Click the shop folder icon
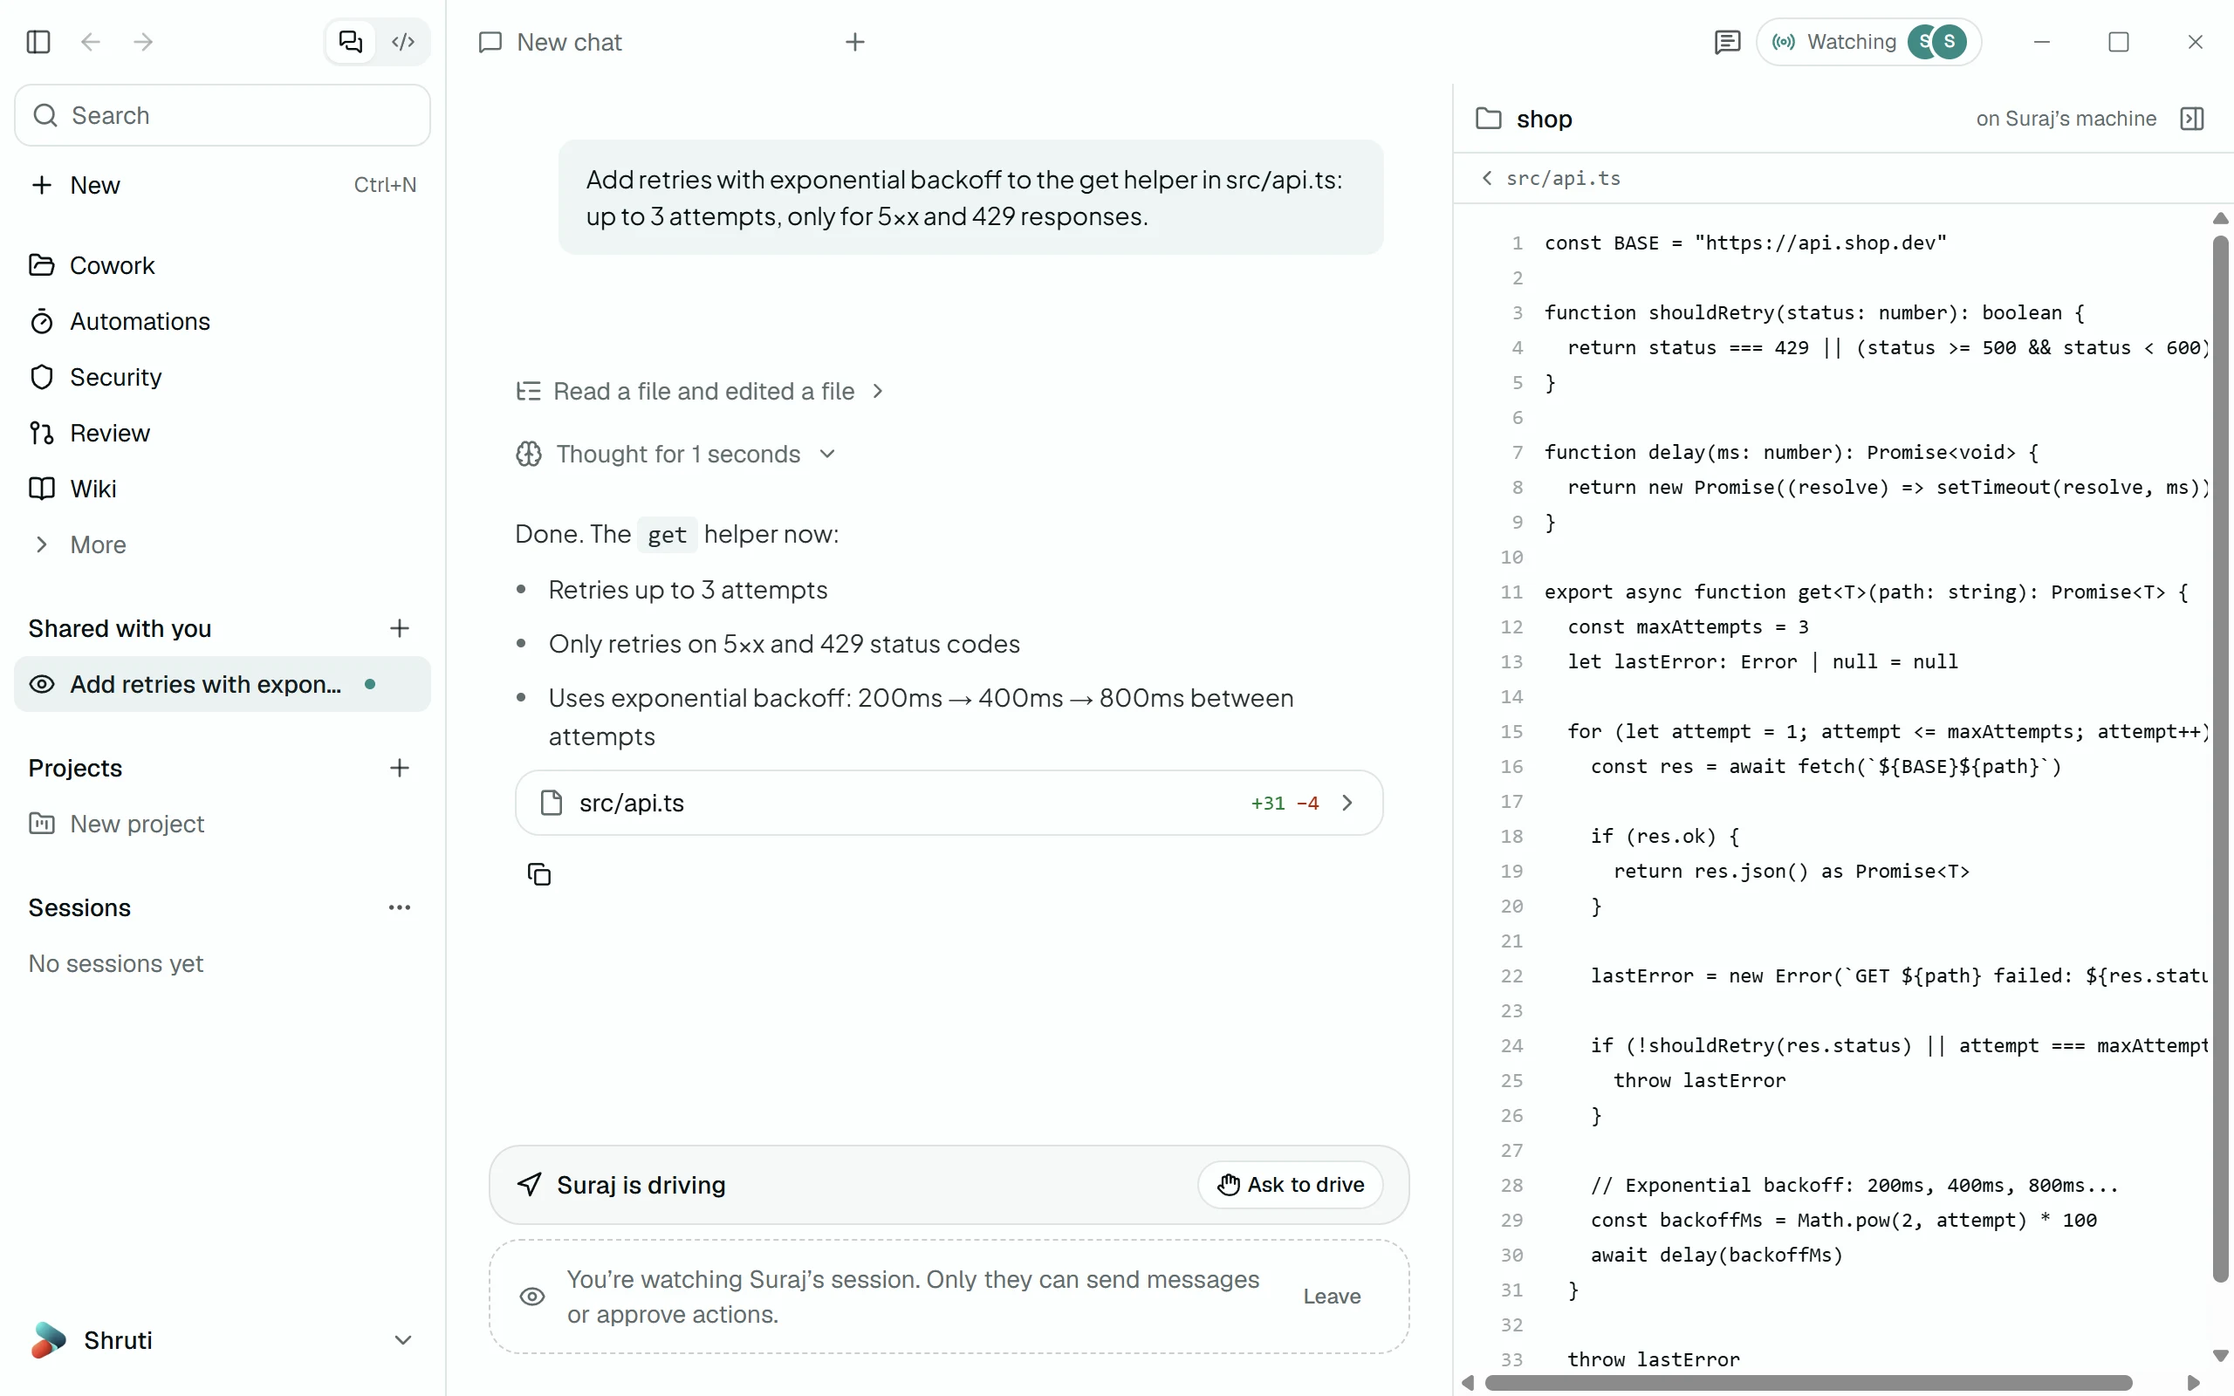This screenshot has height=1396, width=2234. [1488, 118]
